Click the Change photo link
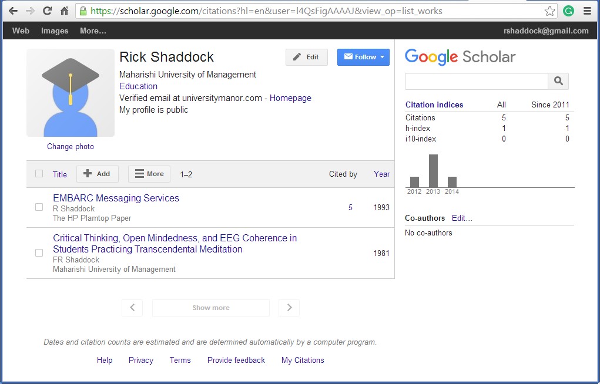Image resolution: width=600 pixels, height=384 pixels. pyautogui.click(x=71, y=146)
